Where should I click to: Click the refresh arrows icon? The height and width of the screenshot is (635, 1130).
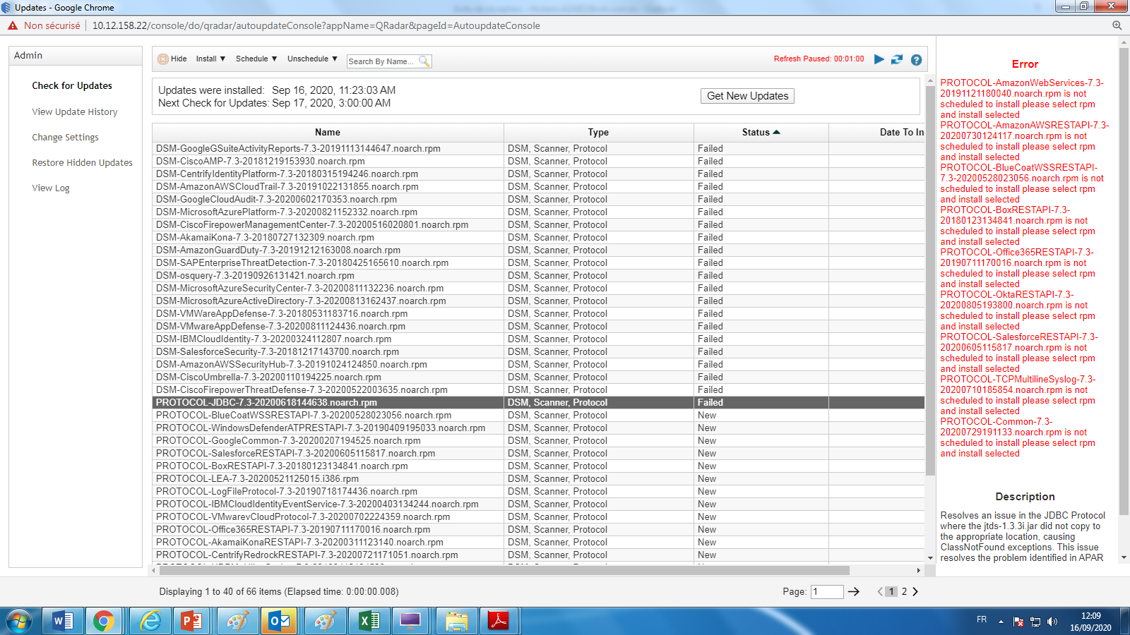(897, 59)
